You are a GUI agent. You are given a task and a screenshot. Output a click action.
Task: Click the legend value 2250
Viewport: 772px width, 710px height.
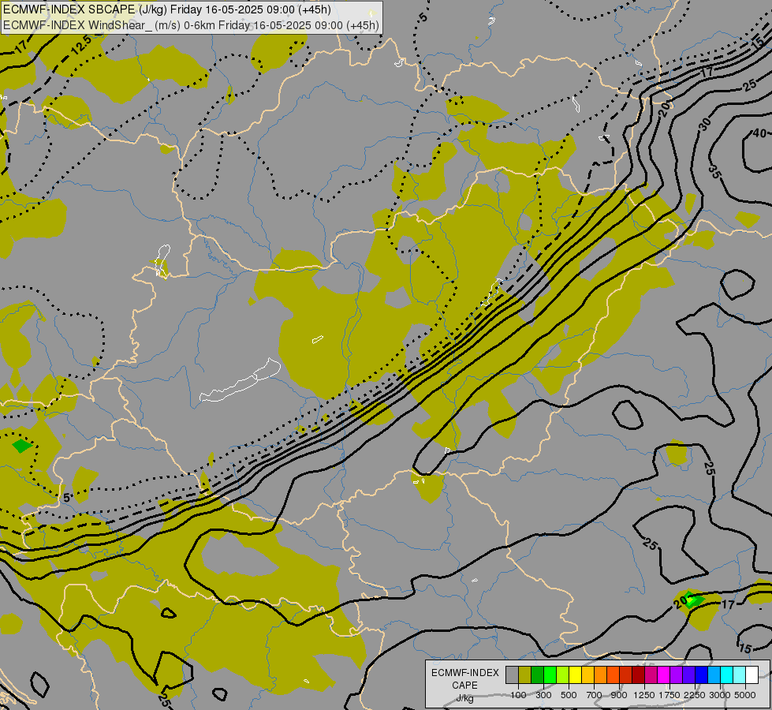tap(695, 695)
